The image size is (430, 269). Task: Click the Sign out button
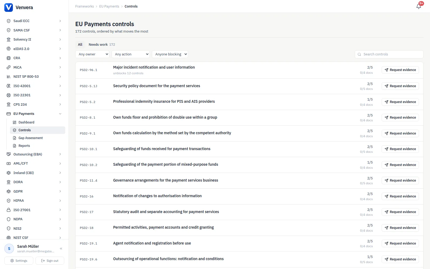[x=50, y=261]
